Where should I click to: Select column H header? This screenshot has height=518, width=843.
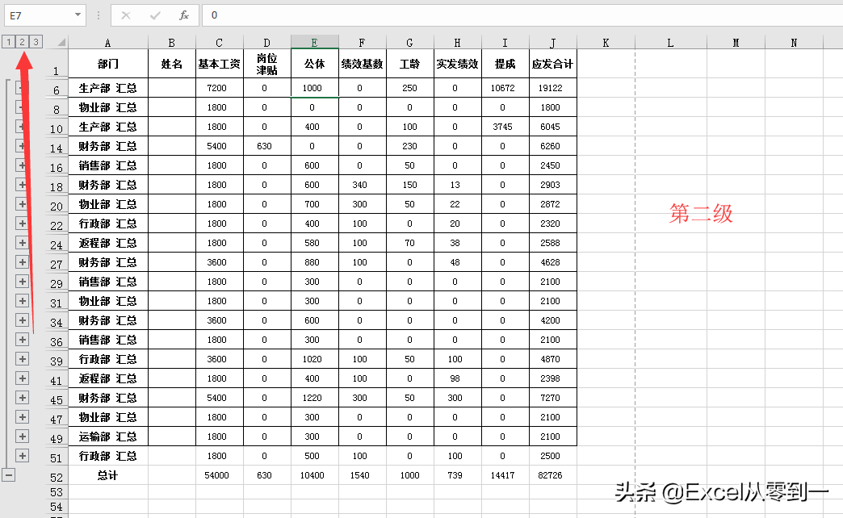[458, 43]
